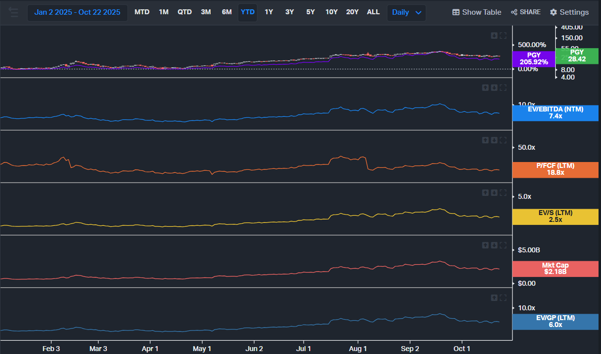Move the EV/S pane down
The height and width of the screenshot is (354, 601).
494,193
